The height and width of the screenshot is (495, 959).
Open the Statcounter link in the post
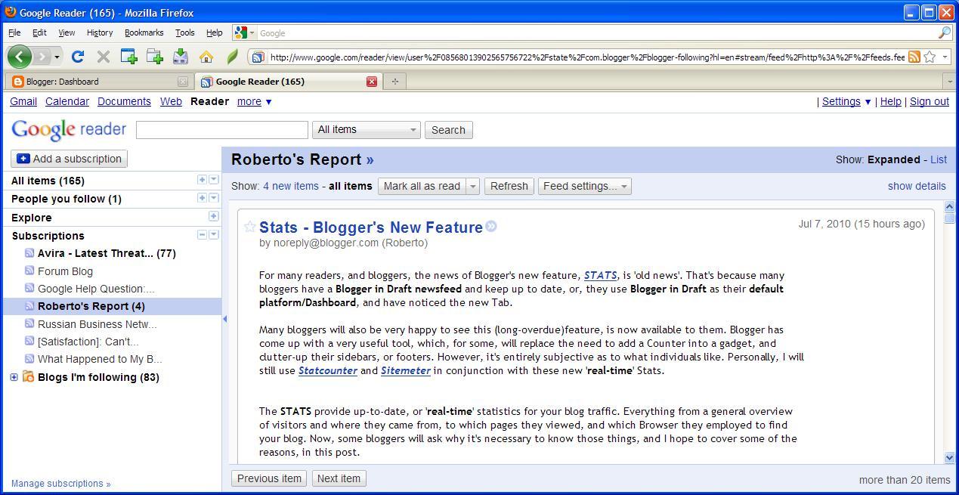point(328,370)
